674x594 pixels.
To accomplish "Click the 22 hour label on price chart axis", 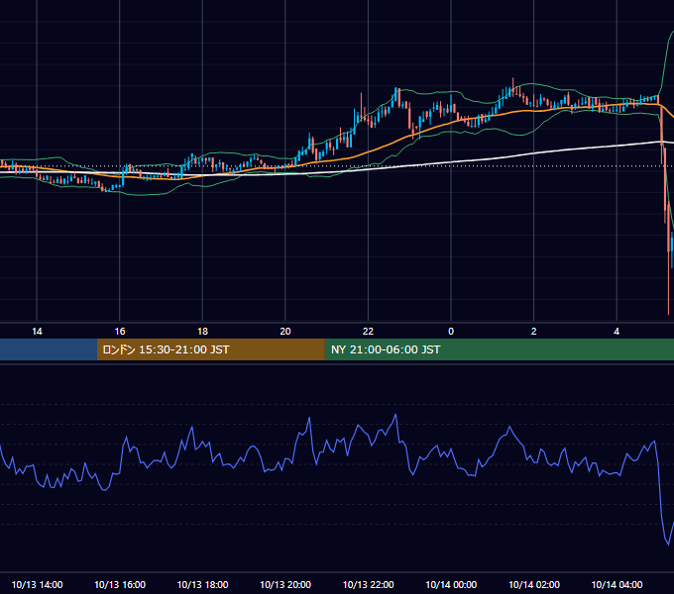I will 368,332.
